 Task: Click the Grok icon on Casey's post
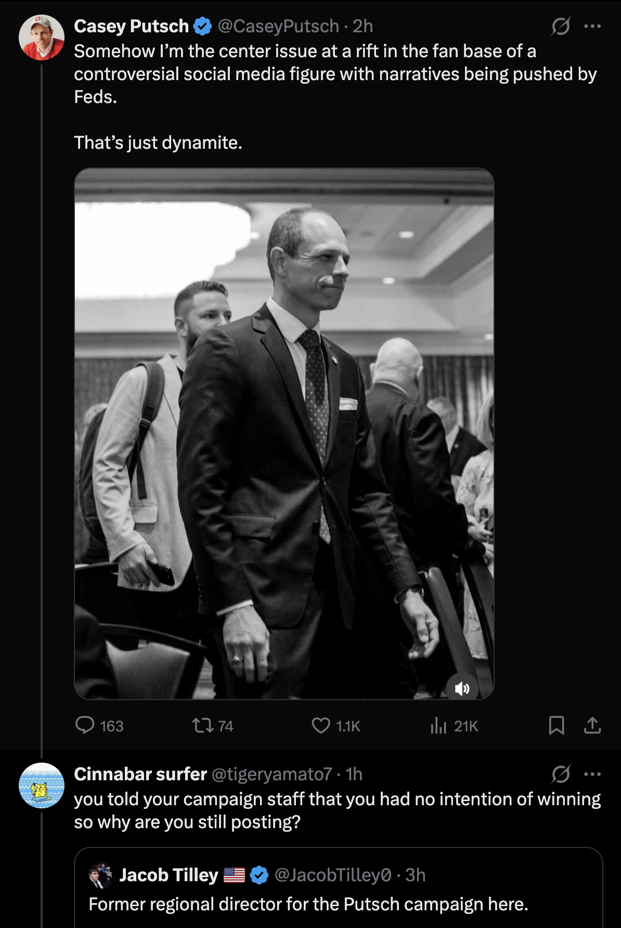pos(561,26)
